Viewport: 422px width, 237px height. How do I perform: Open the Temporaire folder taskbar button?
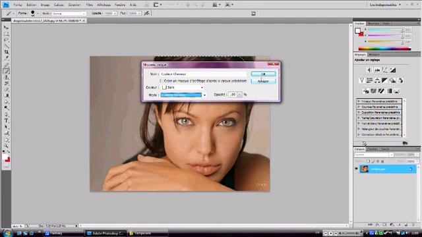point(147,233)
